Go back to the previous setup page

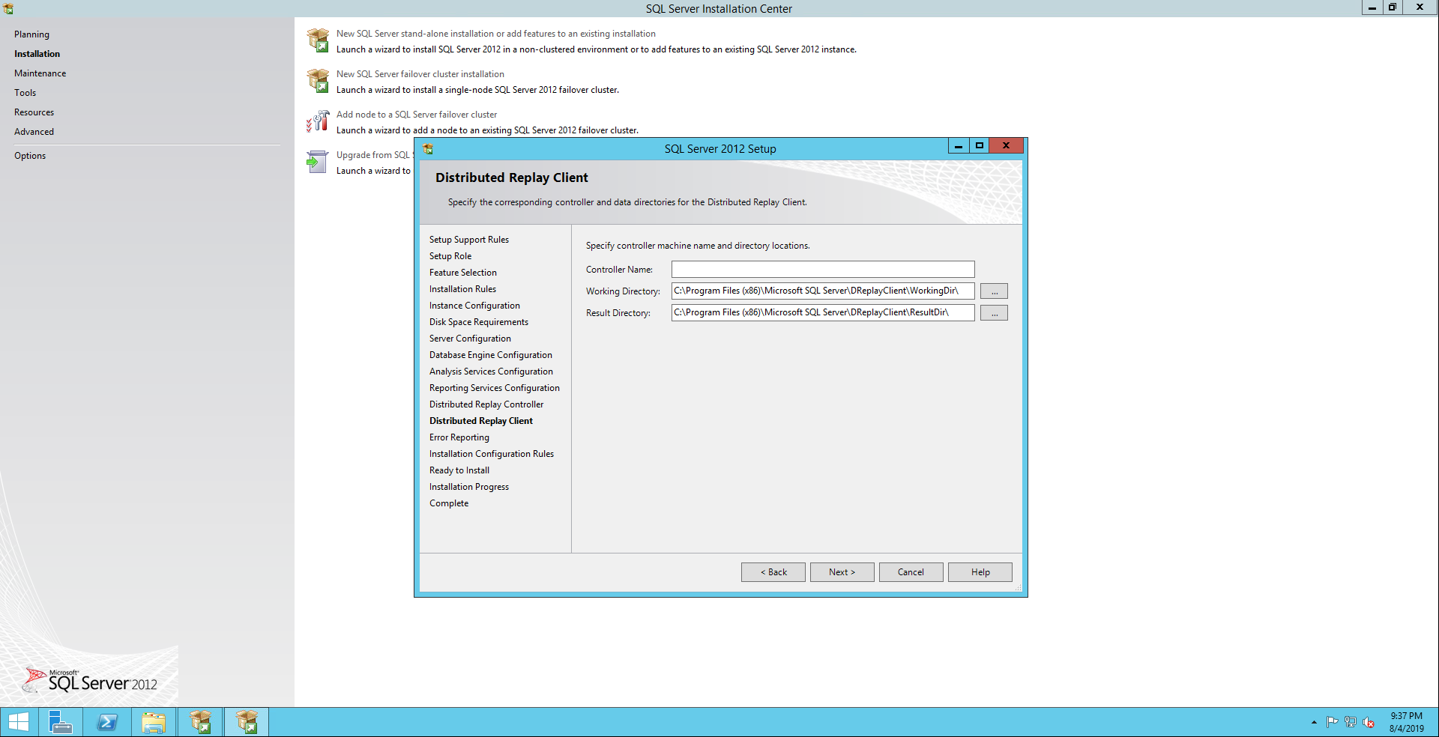click(773, 572)
